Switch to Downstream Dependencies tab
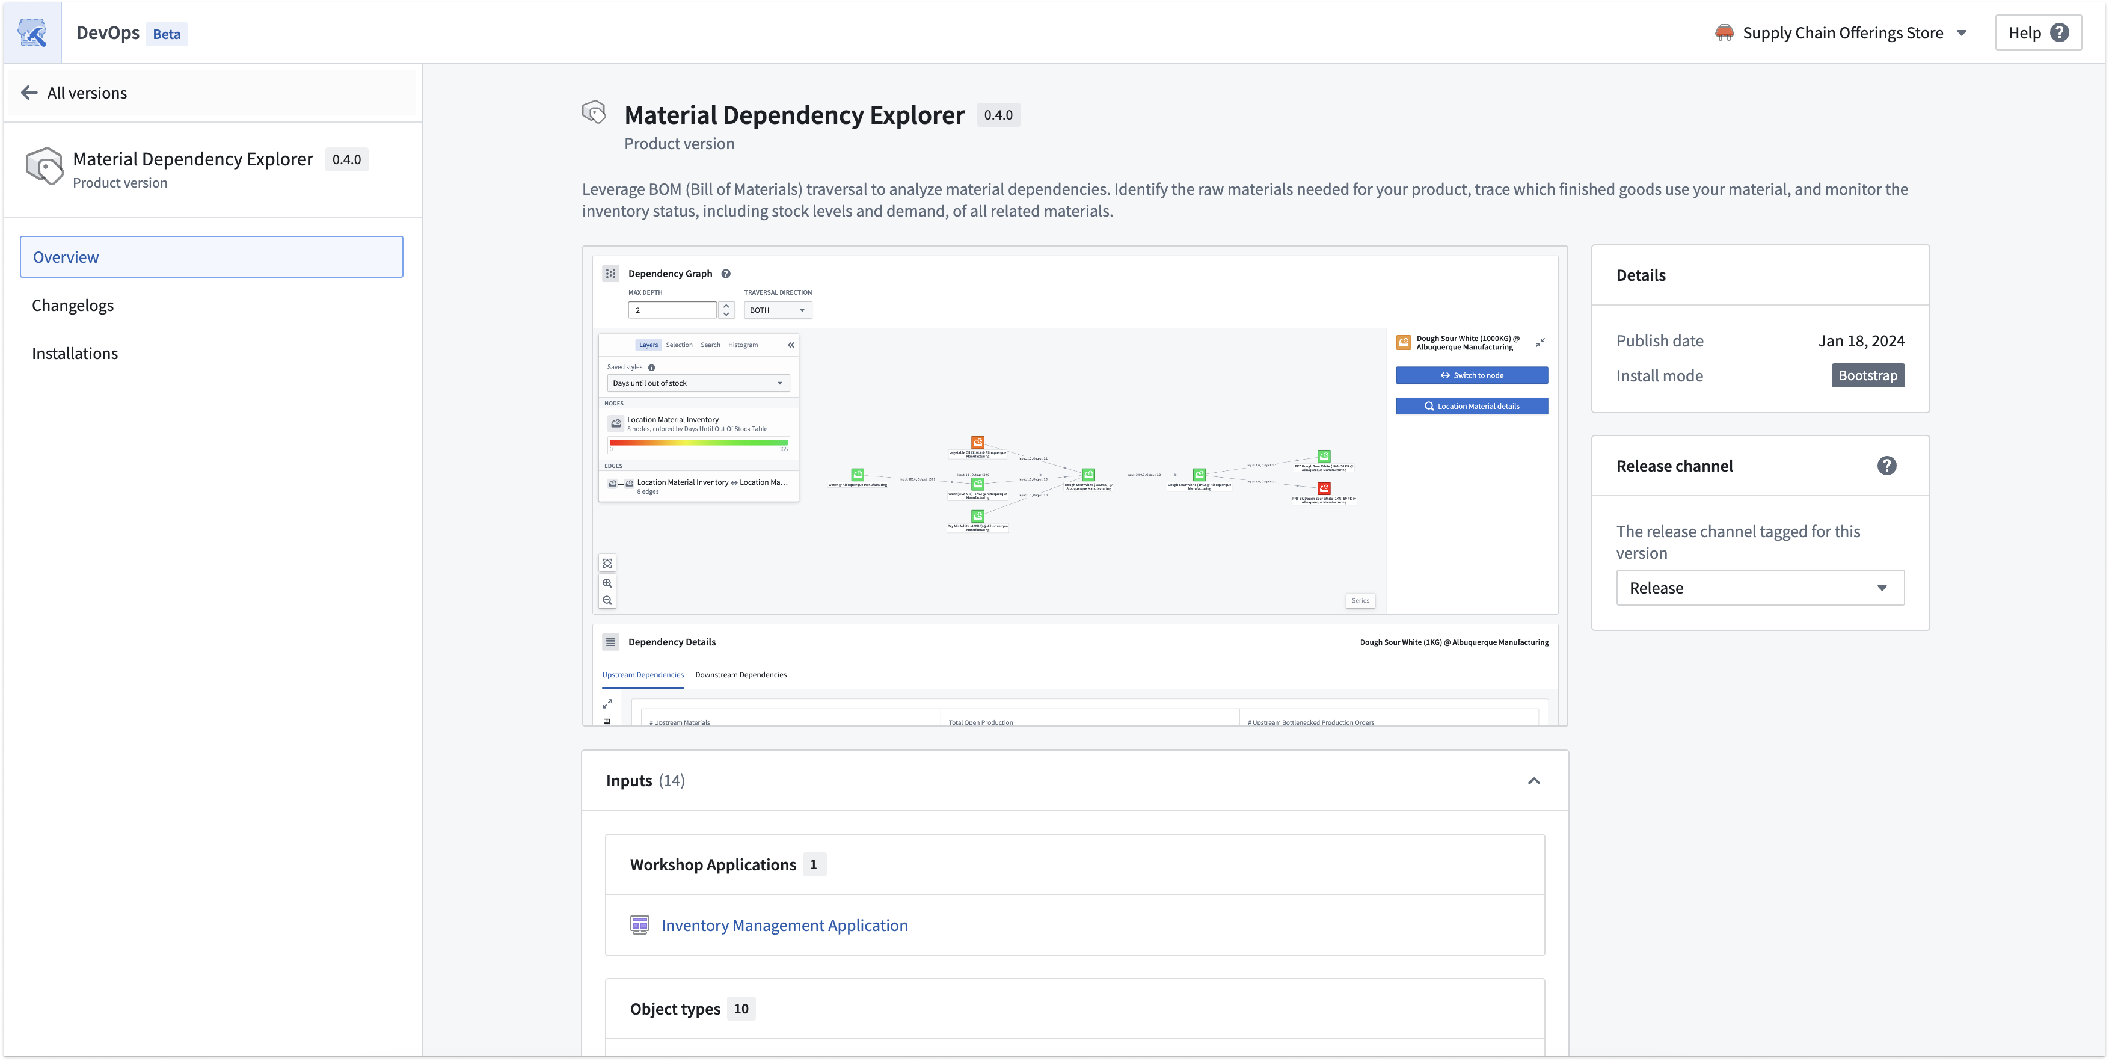2109x1061 pixels. click(740, 675)
